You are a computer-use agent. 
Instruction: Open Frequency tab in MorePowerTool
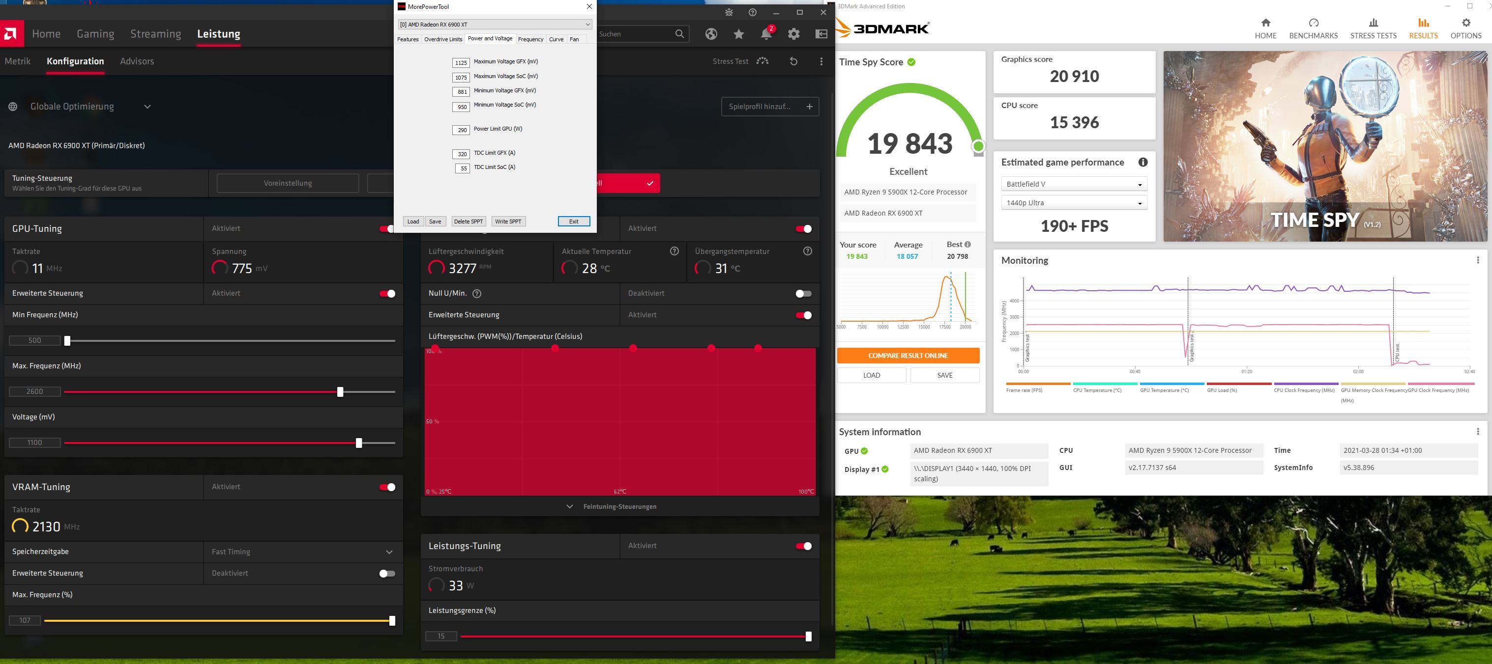[x=530, y=39]
